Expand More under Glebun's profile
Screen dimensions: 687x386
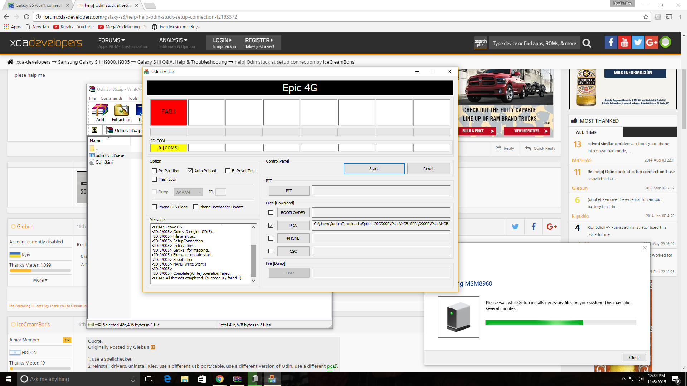pyautogui.click(x=40, y=280)
